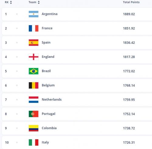Click the Colombia team name
The height and width of the screenshot is (149, 152).
click(49, 128)
